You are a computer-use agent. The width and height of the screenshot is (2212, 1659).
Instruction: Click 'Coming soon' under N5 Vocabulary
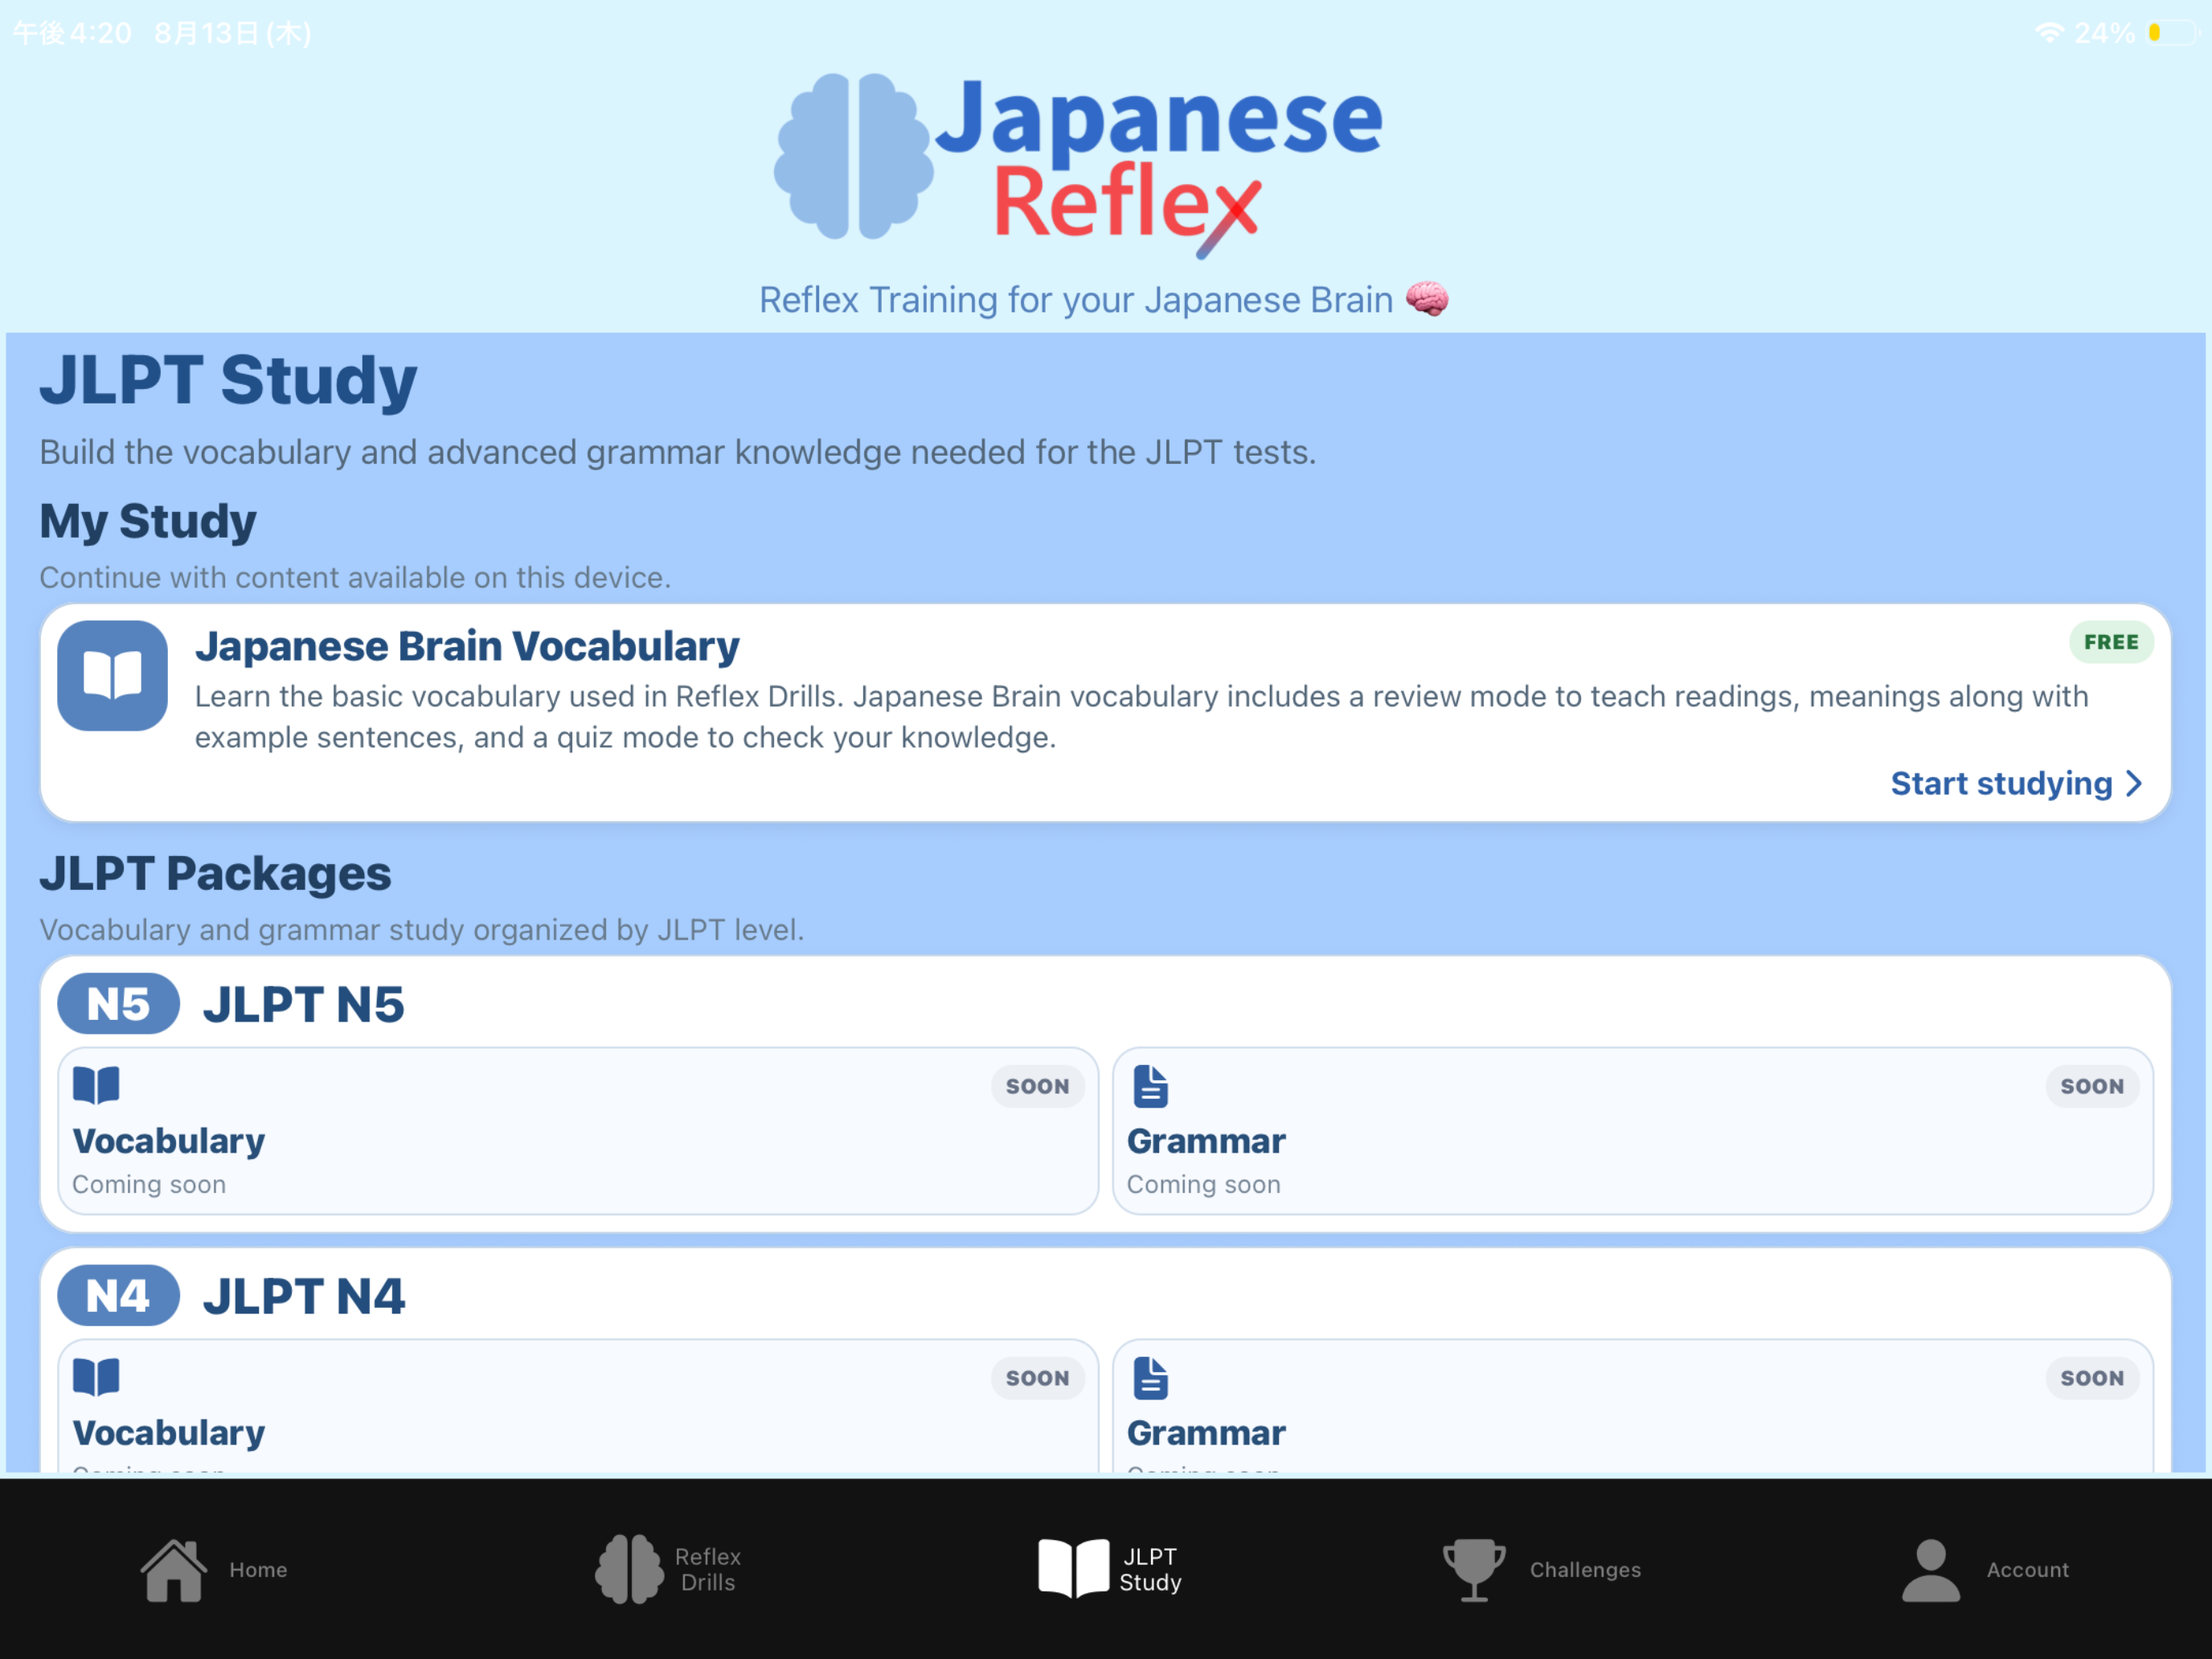[x=149, y=1184]
